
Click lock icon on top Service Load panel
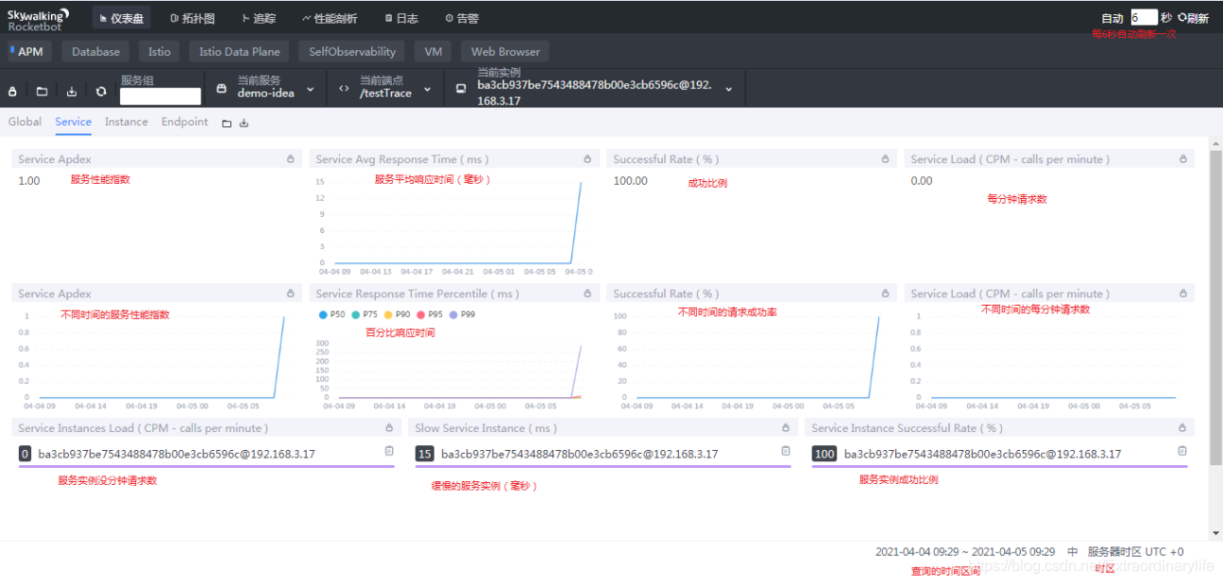coord(1183,159)
